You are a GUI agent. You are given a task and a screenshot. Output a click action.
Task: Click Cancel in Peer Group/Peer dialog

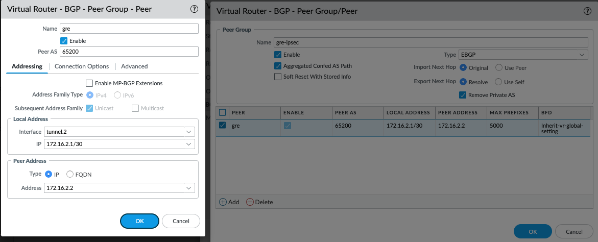coord(573,231)
